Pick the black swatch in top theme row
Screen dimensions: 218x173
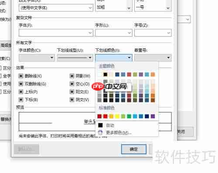(x=106, y=75)
